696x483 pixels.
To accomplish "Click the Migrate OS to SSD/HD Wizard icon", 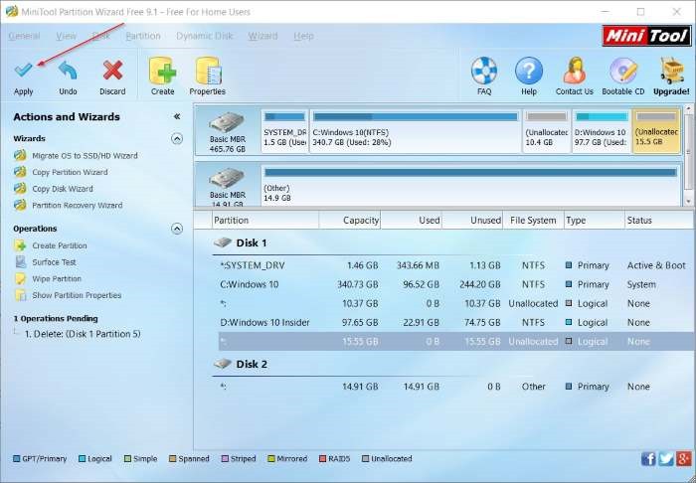I will click(20, 156).
